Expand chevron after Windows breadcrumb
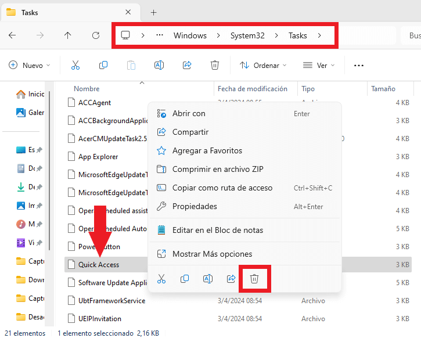Screen dimensions: 421x338 click(218, 35)
